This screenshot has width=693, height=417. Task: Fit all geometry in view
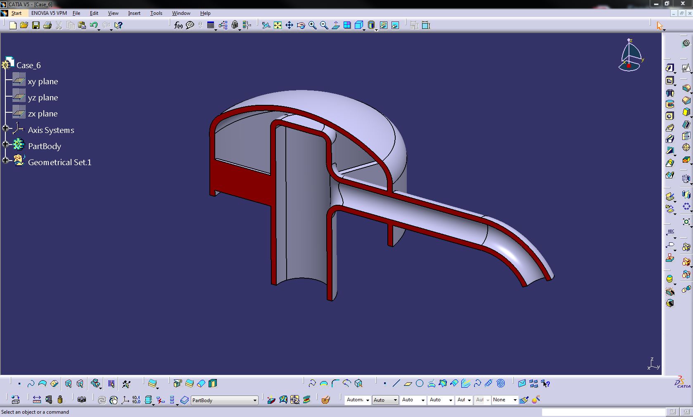pos(278,25)
